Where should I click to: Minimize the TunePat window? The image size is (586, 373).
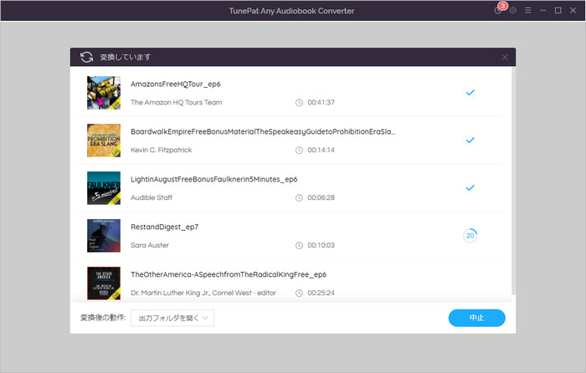point(543,11)
